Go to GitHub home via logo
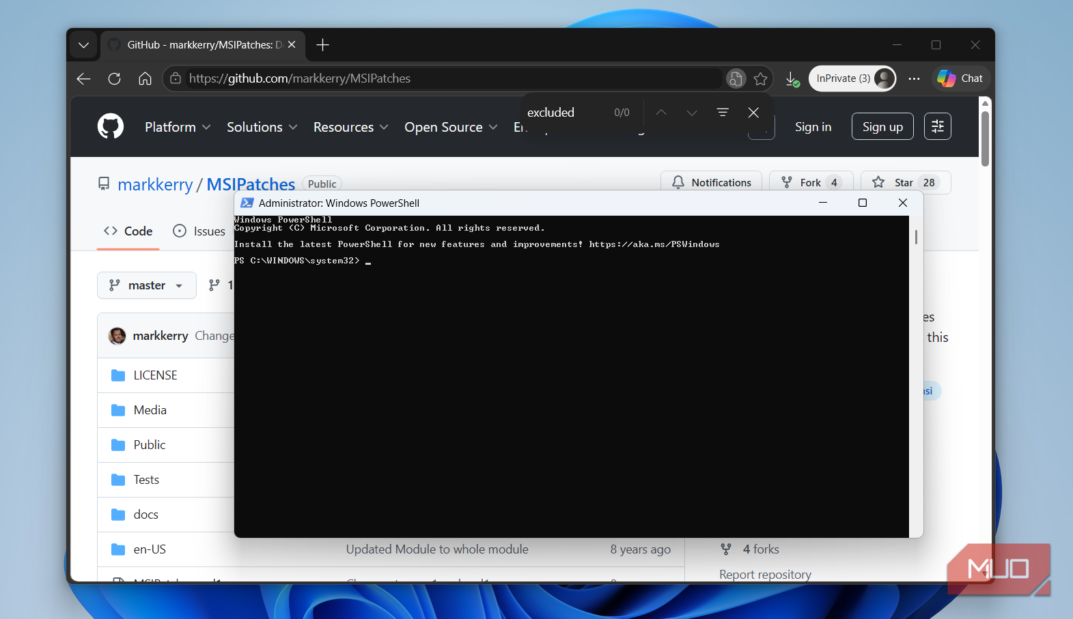 click(111, 127)
